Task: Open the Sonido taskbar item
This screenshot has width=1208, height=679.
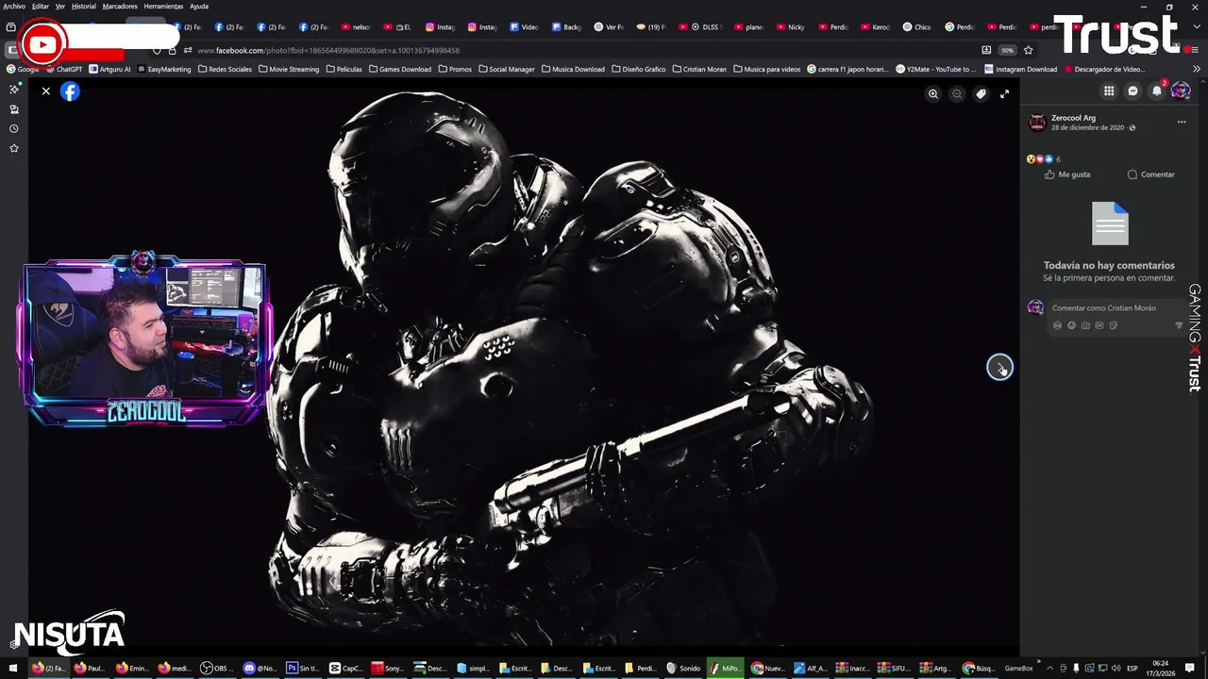Action: [683, 668]
